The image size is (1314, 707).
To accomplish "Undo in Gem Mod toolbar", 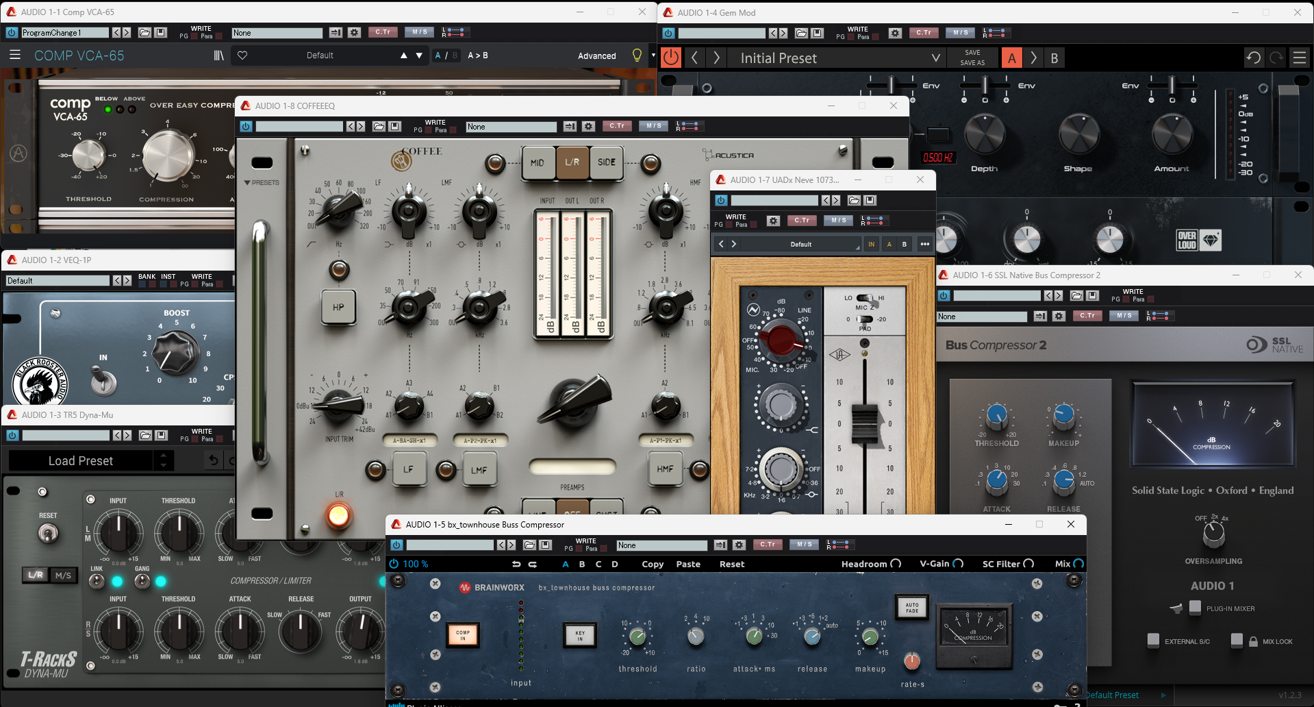I will [x=1254, y=58].
